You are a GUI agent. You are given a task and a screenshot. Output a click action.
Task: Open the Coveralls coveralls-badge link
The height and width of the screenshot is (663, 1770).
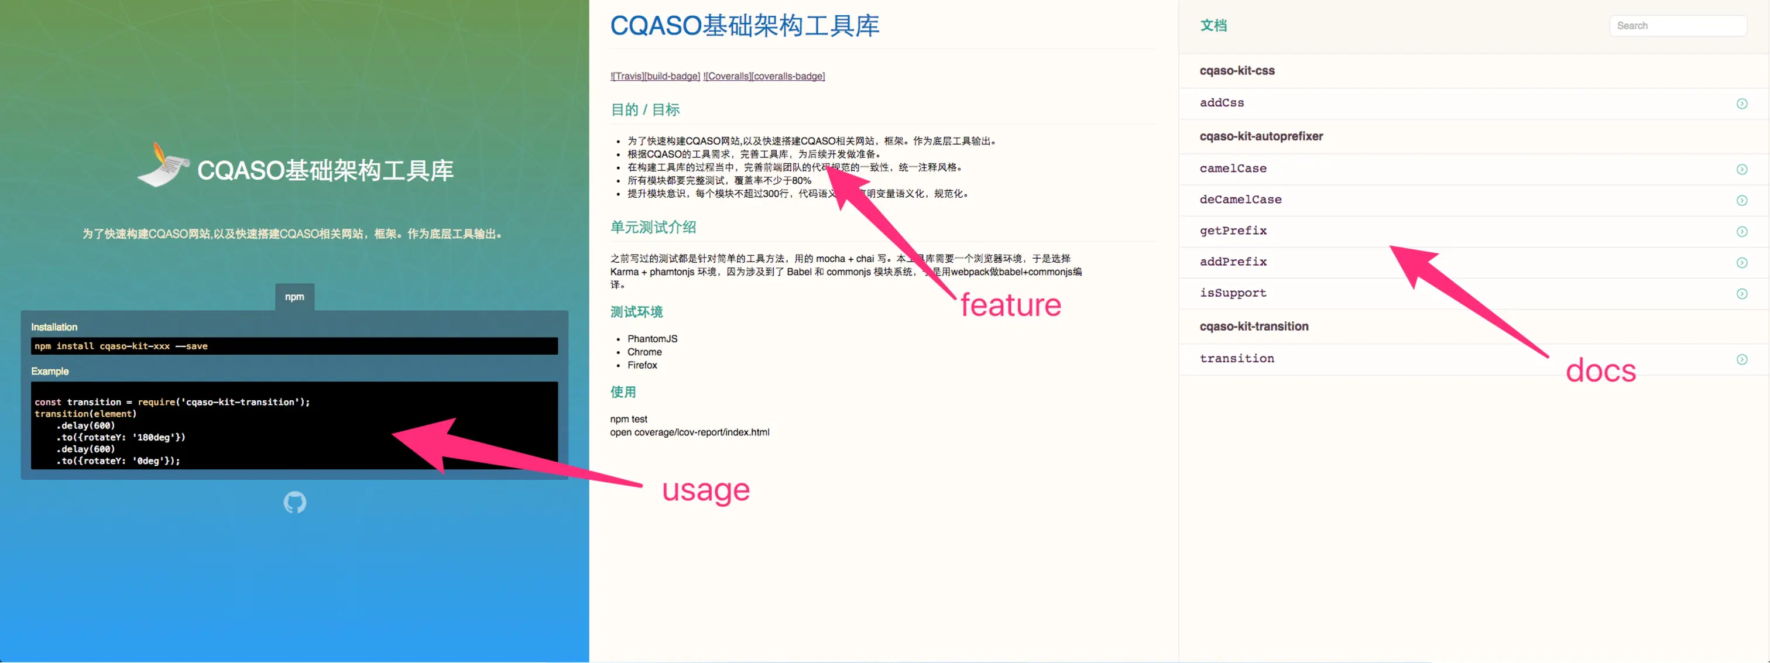(763, 76)
